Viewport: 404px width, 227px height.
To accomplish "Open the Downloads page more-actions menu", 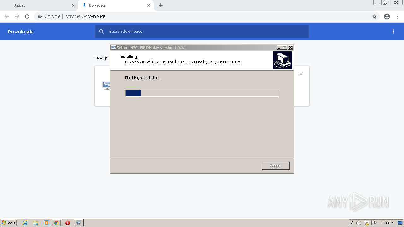I will click(393, 32).
